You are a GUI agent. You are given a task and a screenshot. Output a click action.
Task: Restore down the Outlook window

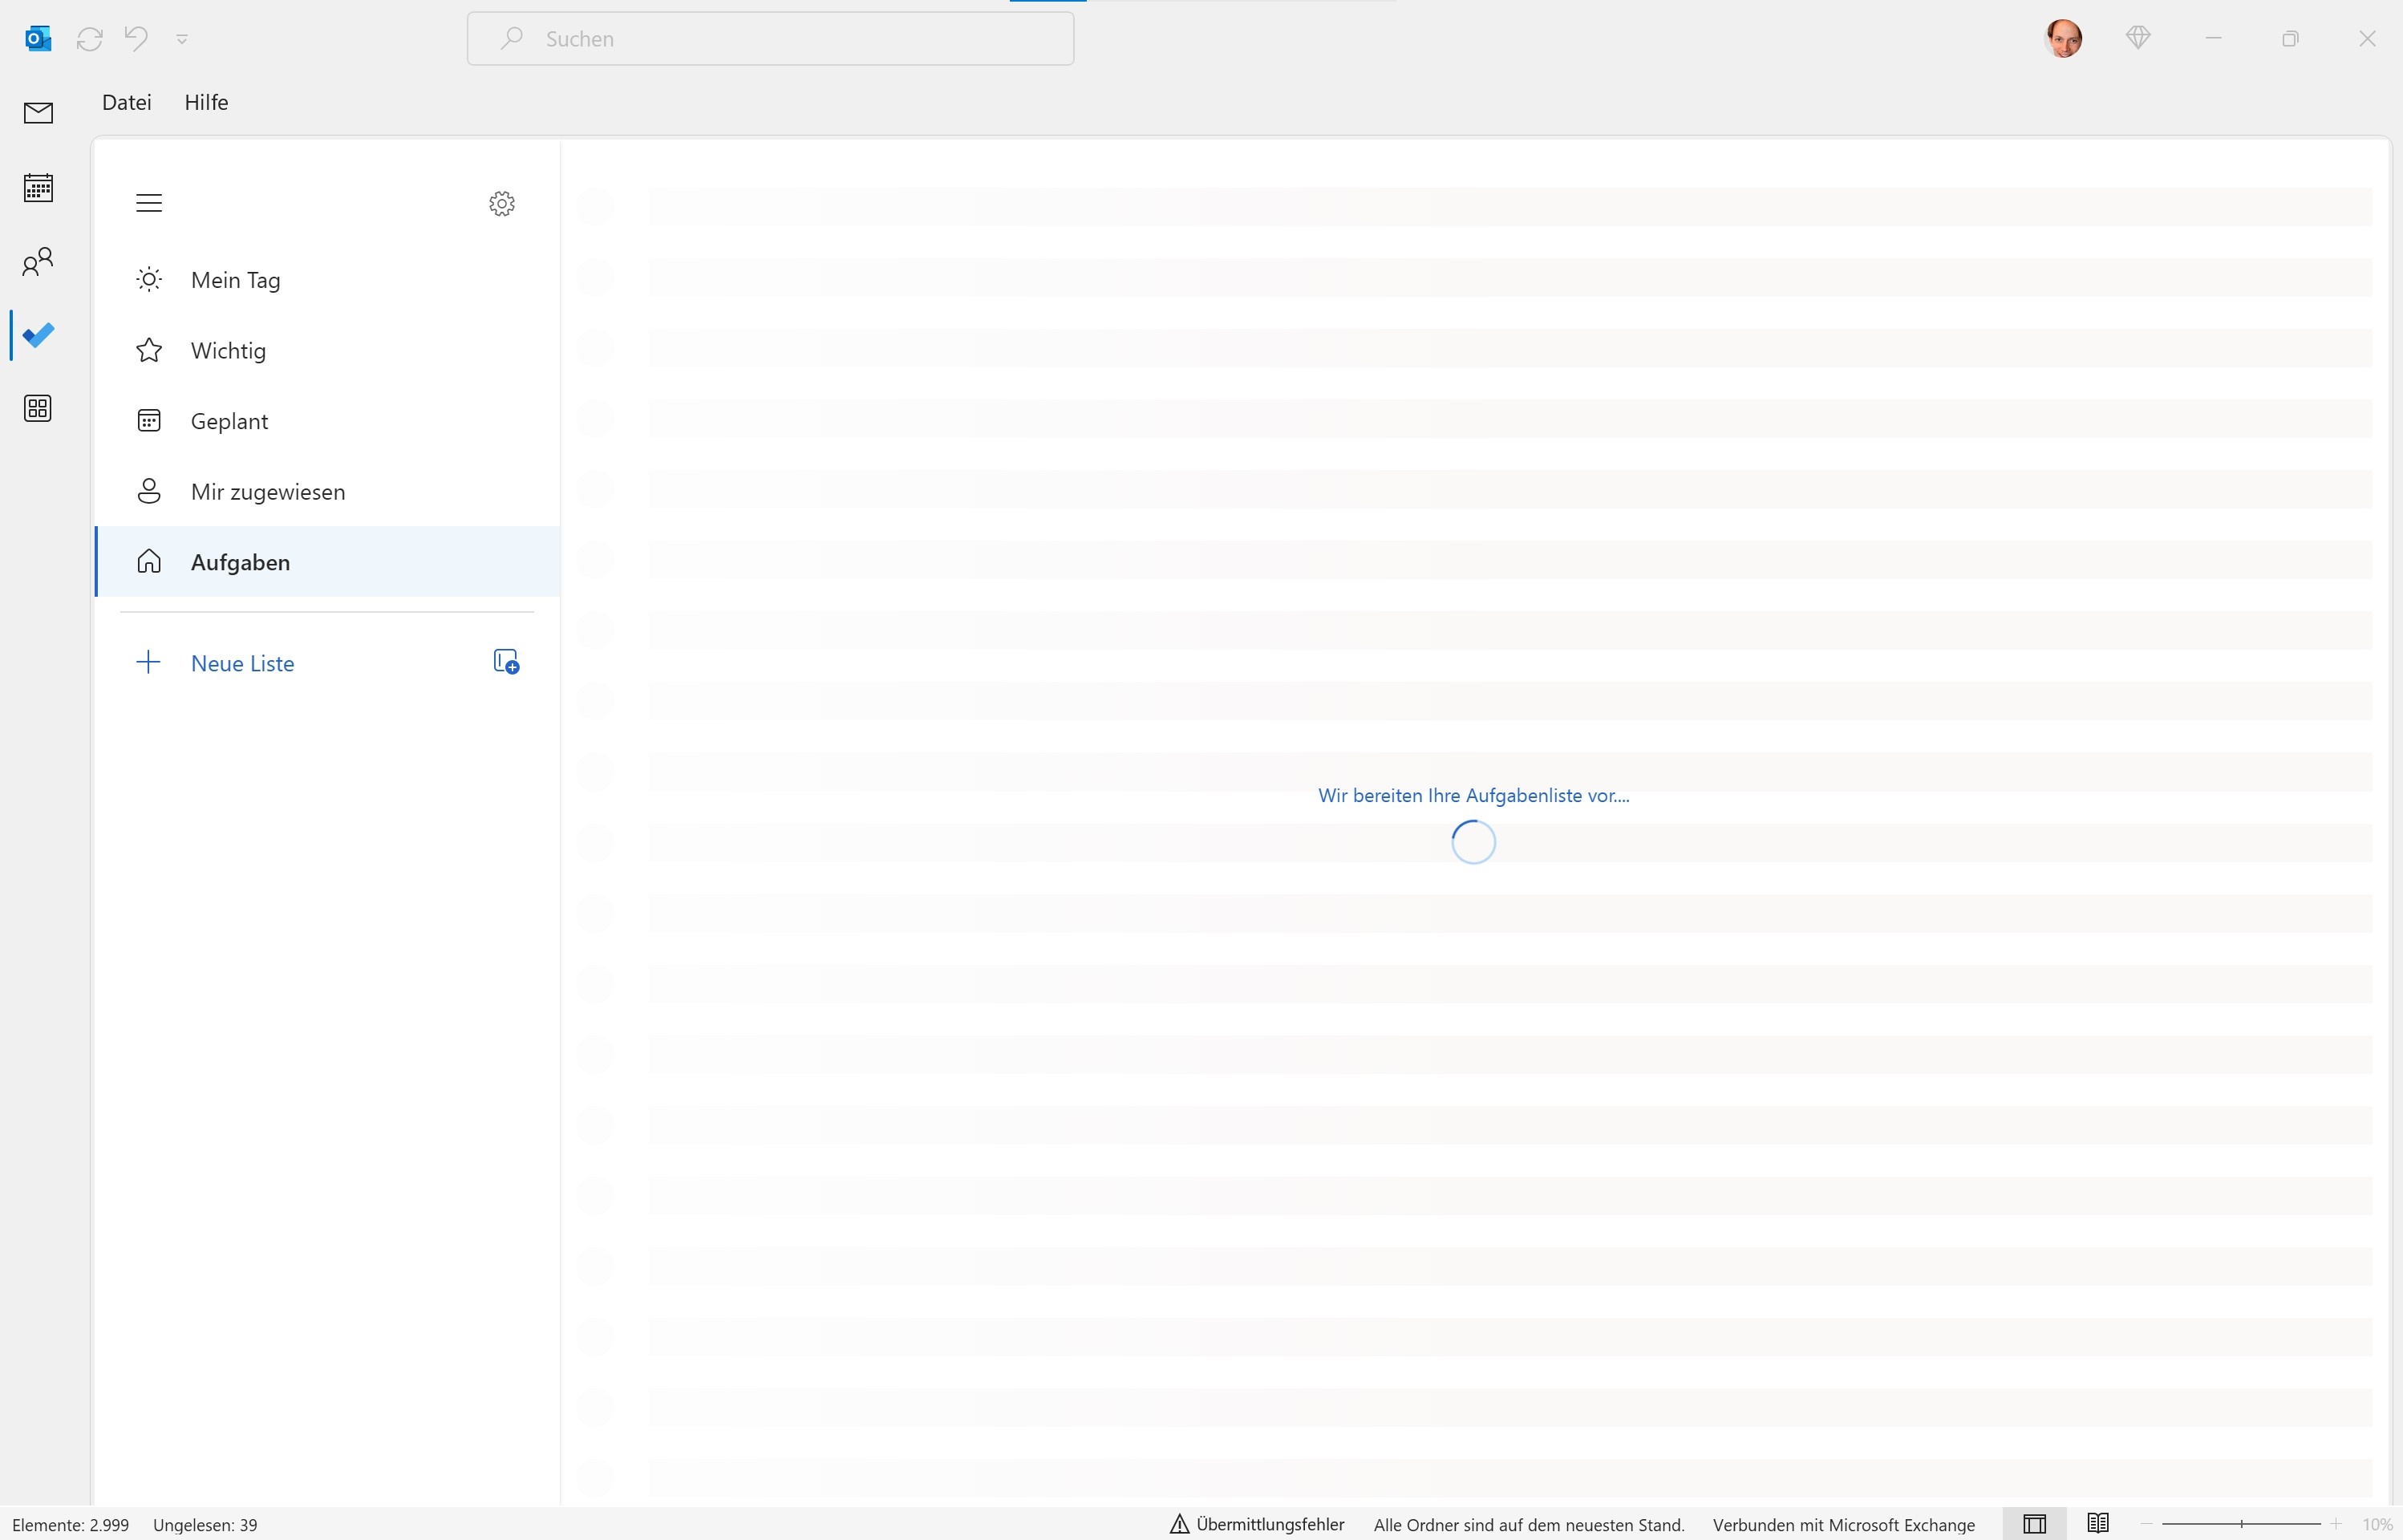point(2290,38)
